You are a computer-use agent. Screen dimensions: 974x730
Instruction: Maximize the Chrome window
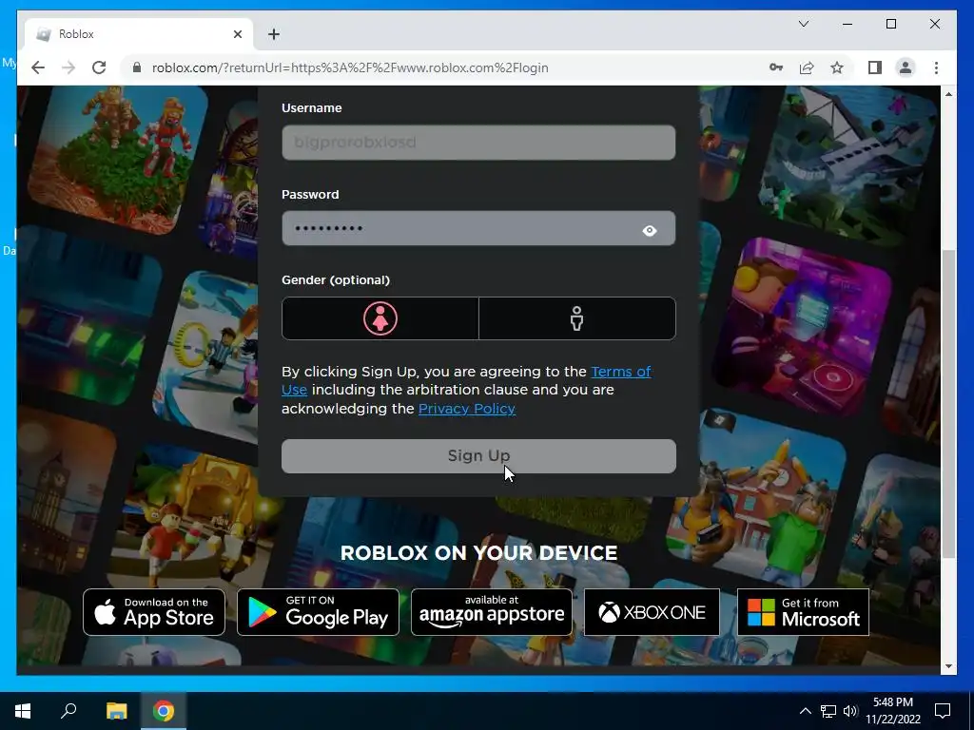890,24
